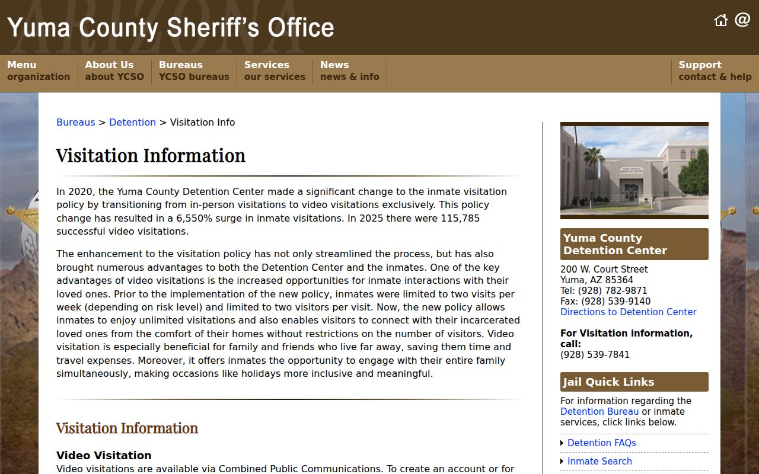Image resolution: width=759 pixels, height=474 pixels.
Task: Follow the Bureaus breadcrumb link
Action: [76, 122]
